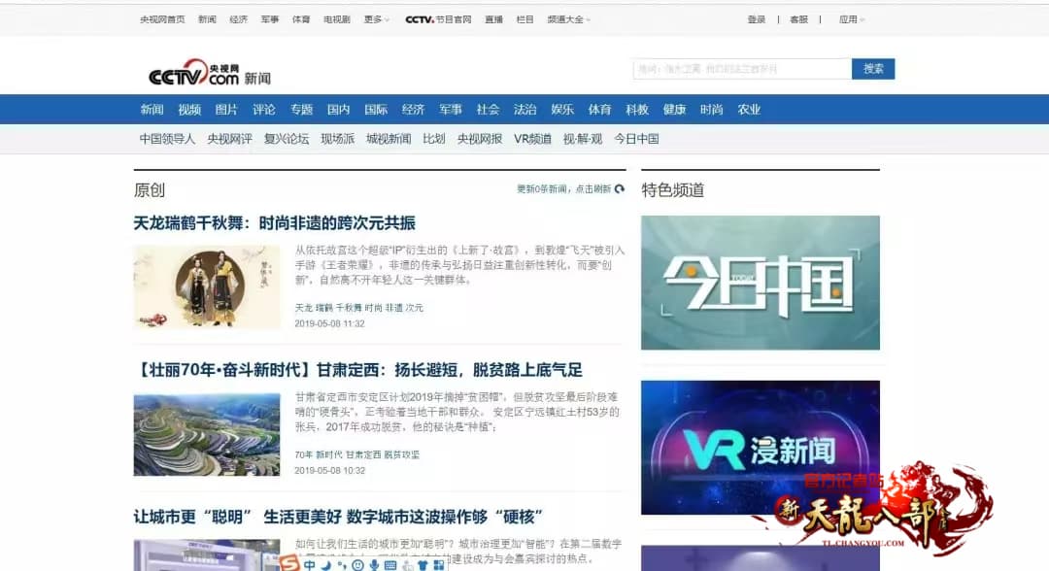Toggle the half-moon width icon in the IME bar
Viewport: 1049px width, 571px height.
point(325,565)
